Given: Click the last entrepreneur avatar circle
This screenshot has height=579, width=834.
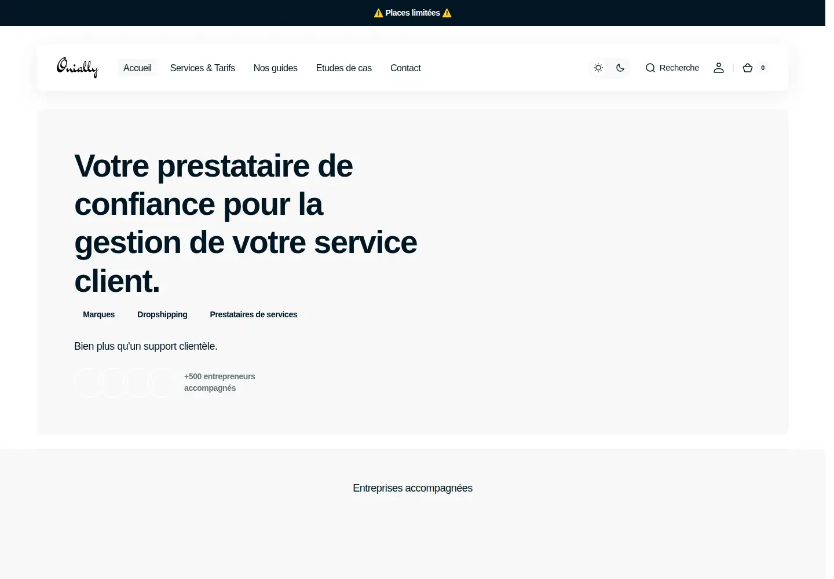Looking at the screenshot, I should pos(163,382).
